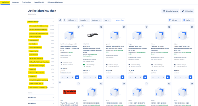
Task: Expand the ECLASS 5.1 section
Action: click(41, 97)
